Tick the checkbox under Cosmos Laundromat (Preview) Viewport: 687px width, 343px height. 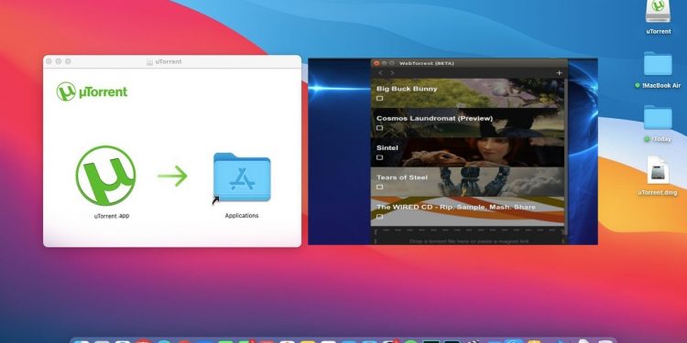click(379, 128)
